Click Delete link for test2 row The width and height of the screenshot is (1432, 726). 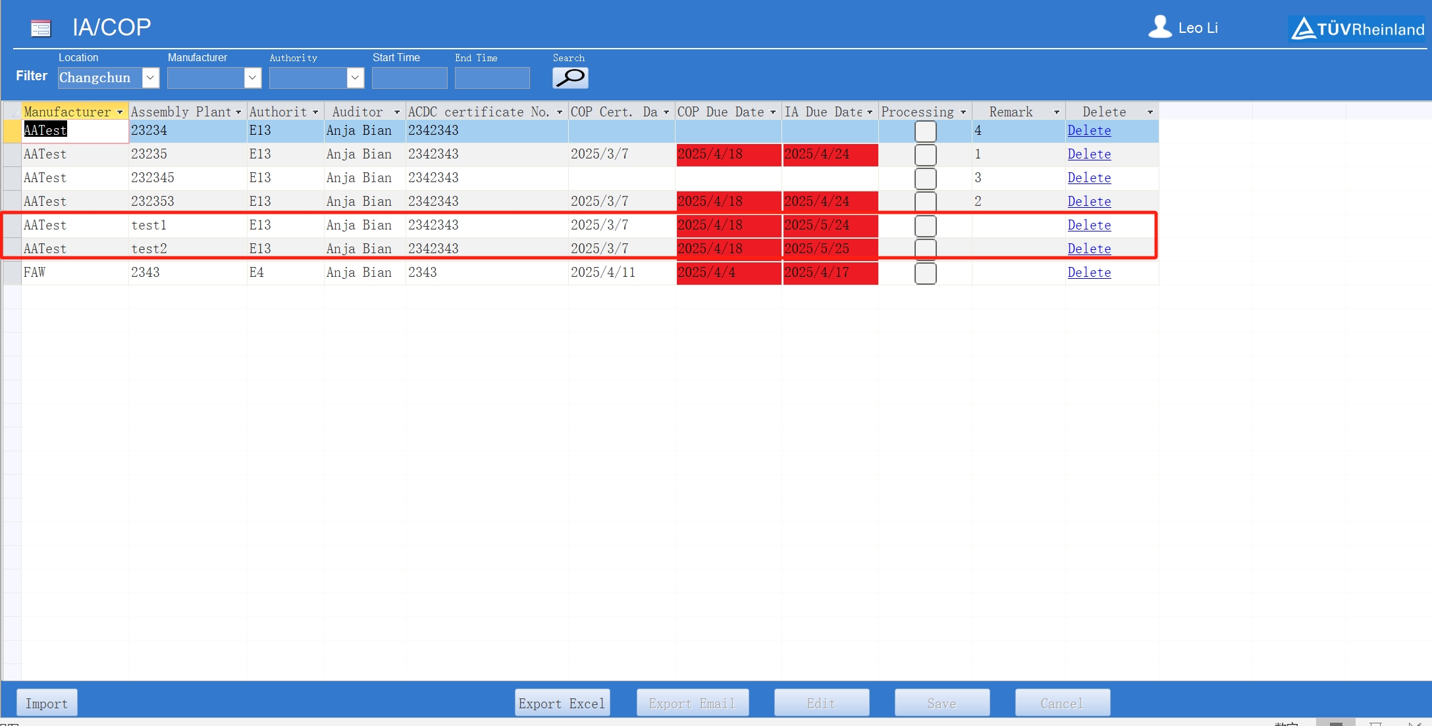click(x=1089, y=249)
